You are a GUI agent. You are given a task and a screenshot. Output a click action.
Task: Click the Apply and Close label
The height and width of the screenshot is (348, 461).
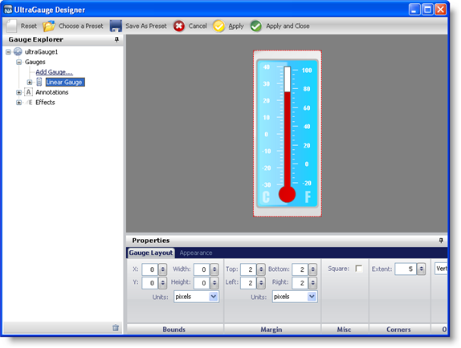tap(288, 26)
